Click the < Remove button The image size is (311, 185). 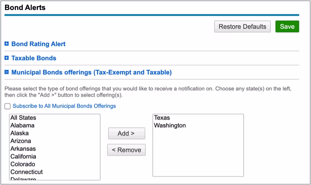pyautogui.click(x=126, y=150)
